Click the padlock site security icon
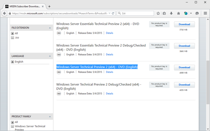Viewport: 210px width, 131px height. (10, 13)
